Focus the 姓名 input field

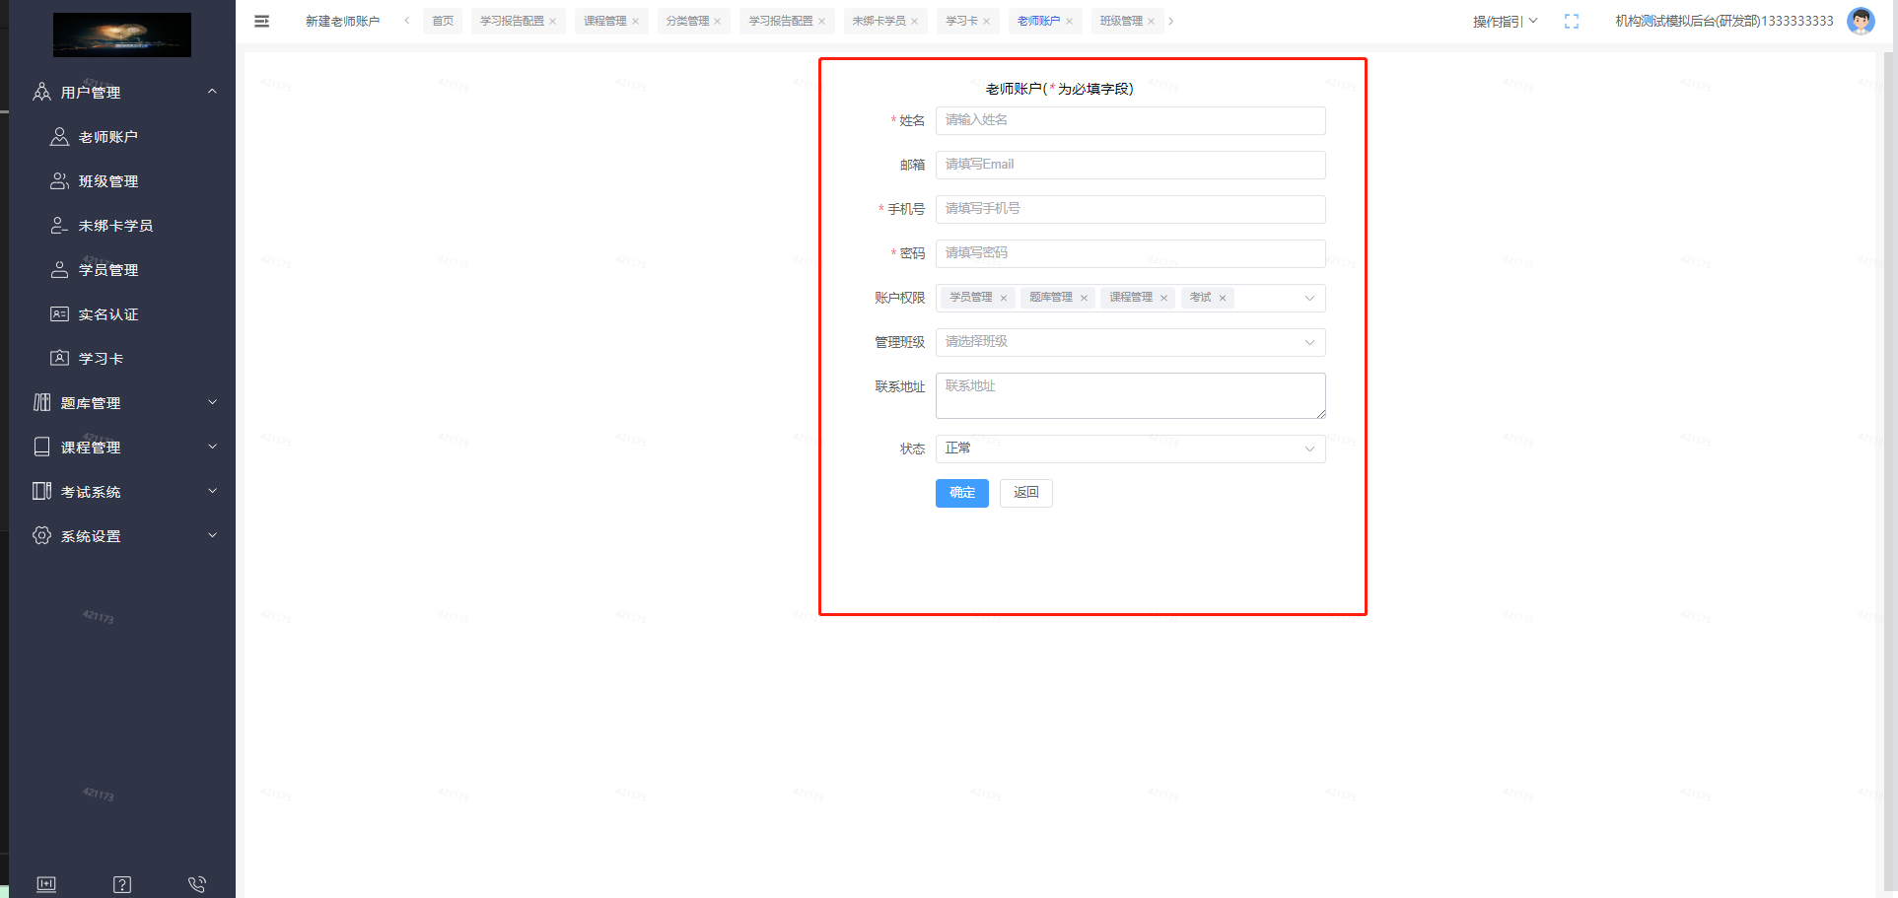[x=1130, y=120]
